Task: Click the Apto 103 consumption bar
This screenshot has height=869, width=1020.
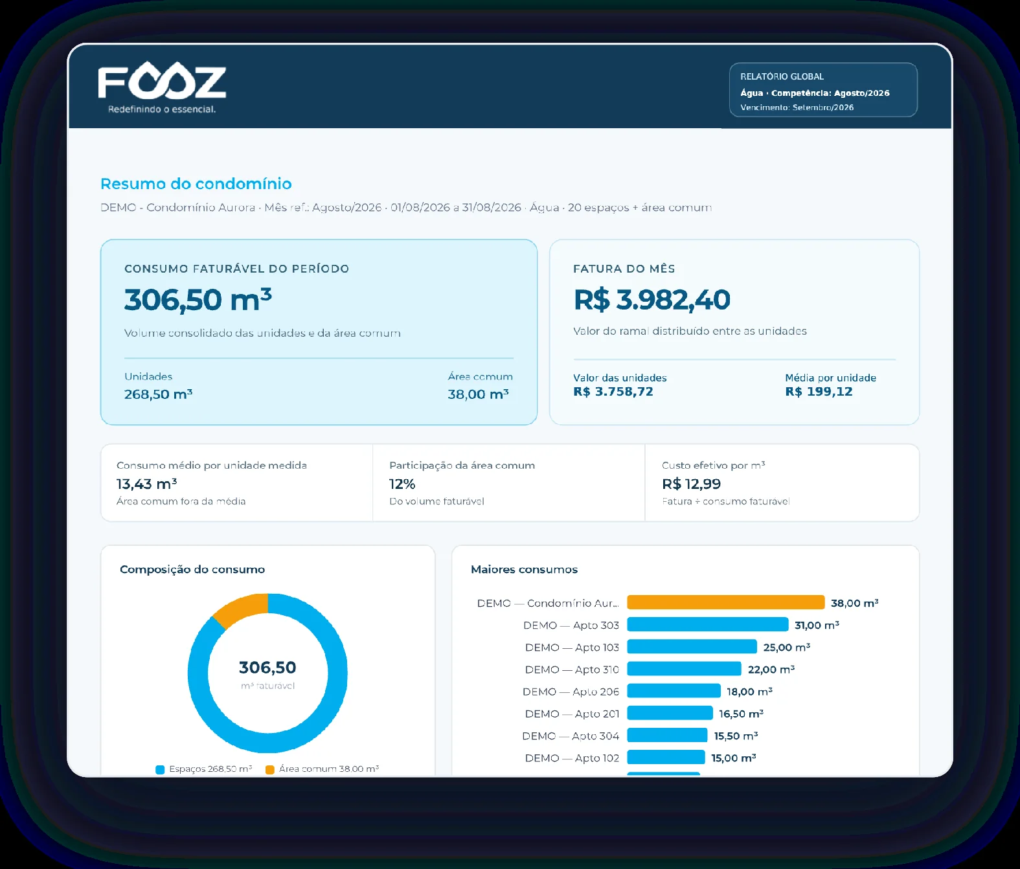Action: [x=692, y=647]
